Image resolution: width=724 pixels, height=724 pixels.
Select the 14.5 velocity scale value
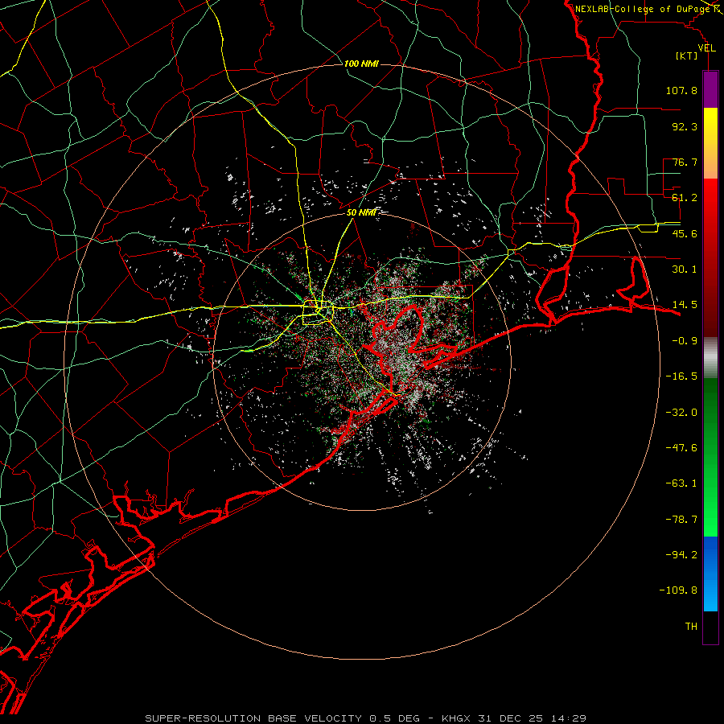(x=685, y=305)
